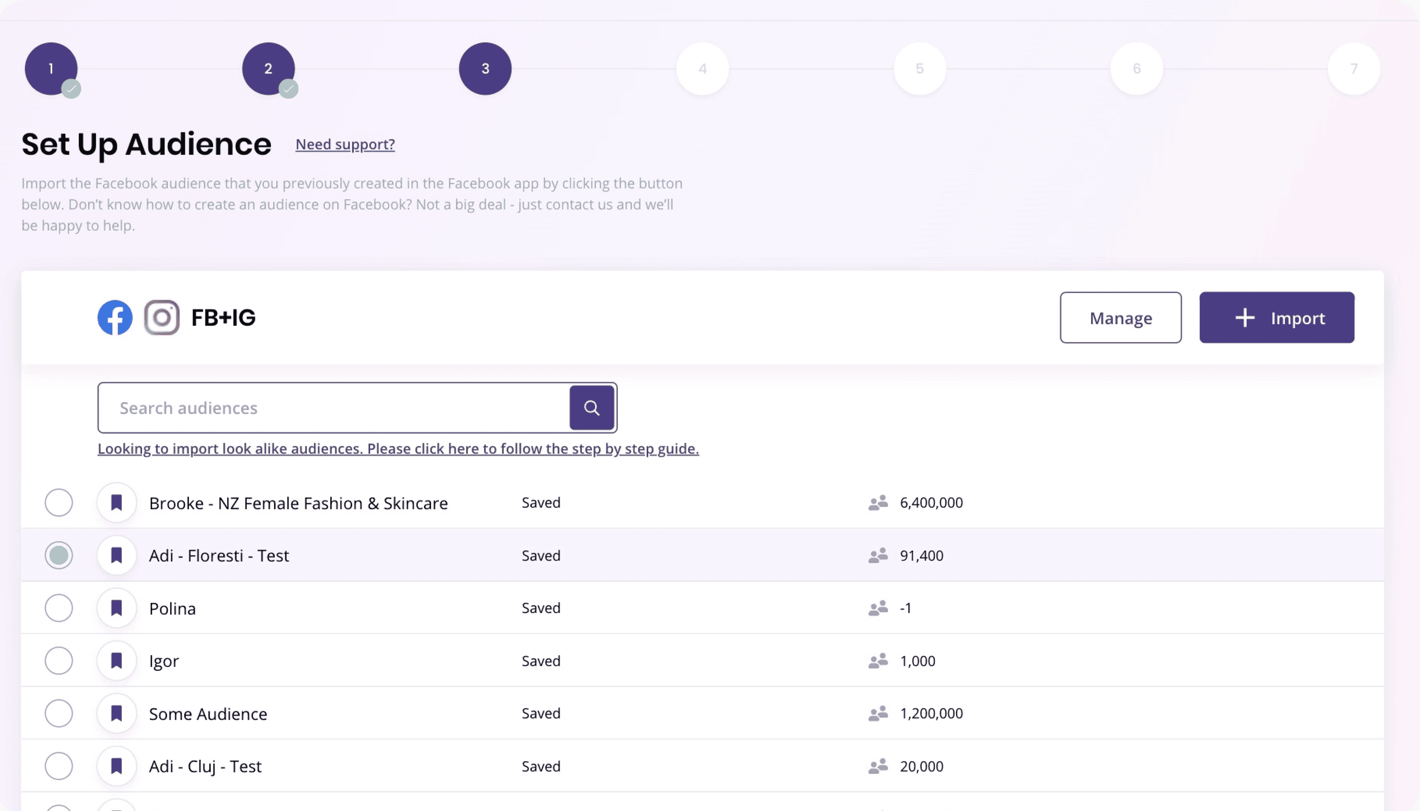Click bookmark icon next to Igor

click(117, 660)
